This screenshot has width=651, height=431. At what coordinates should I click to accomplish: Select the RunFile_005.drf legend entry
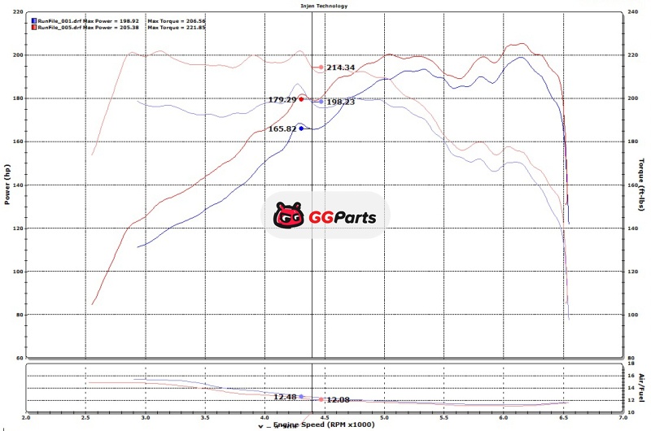(59, 27)
